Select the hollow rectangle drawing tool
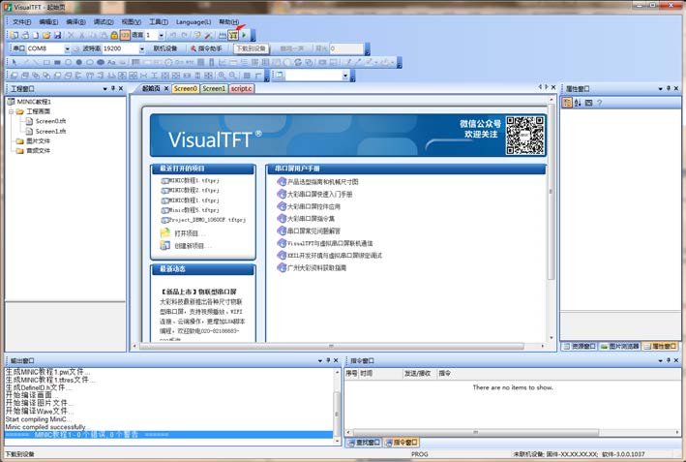 [46, 62]
